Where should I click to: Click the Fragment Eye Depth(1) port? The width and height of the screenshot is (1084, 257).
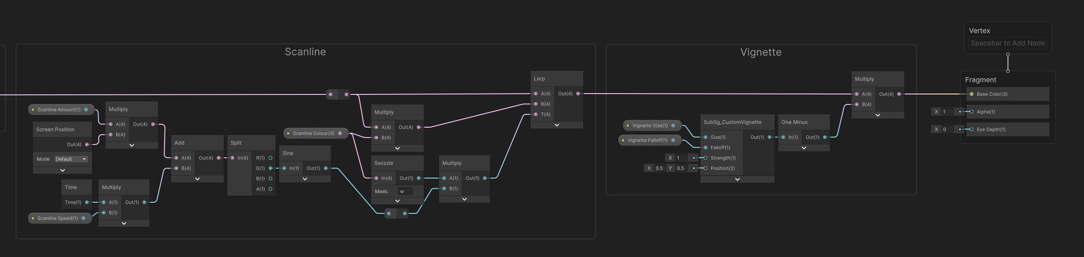pos(972,129)
